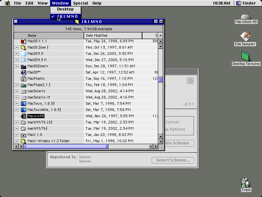
Task: Expand the MacTown, 1.8.3ƒ folder
Action: point(17,103)
